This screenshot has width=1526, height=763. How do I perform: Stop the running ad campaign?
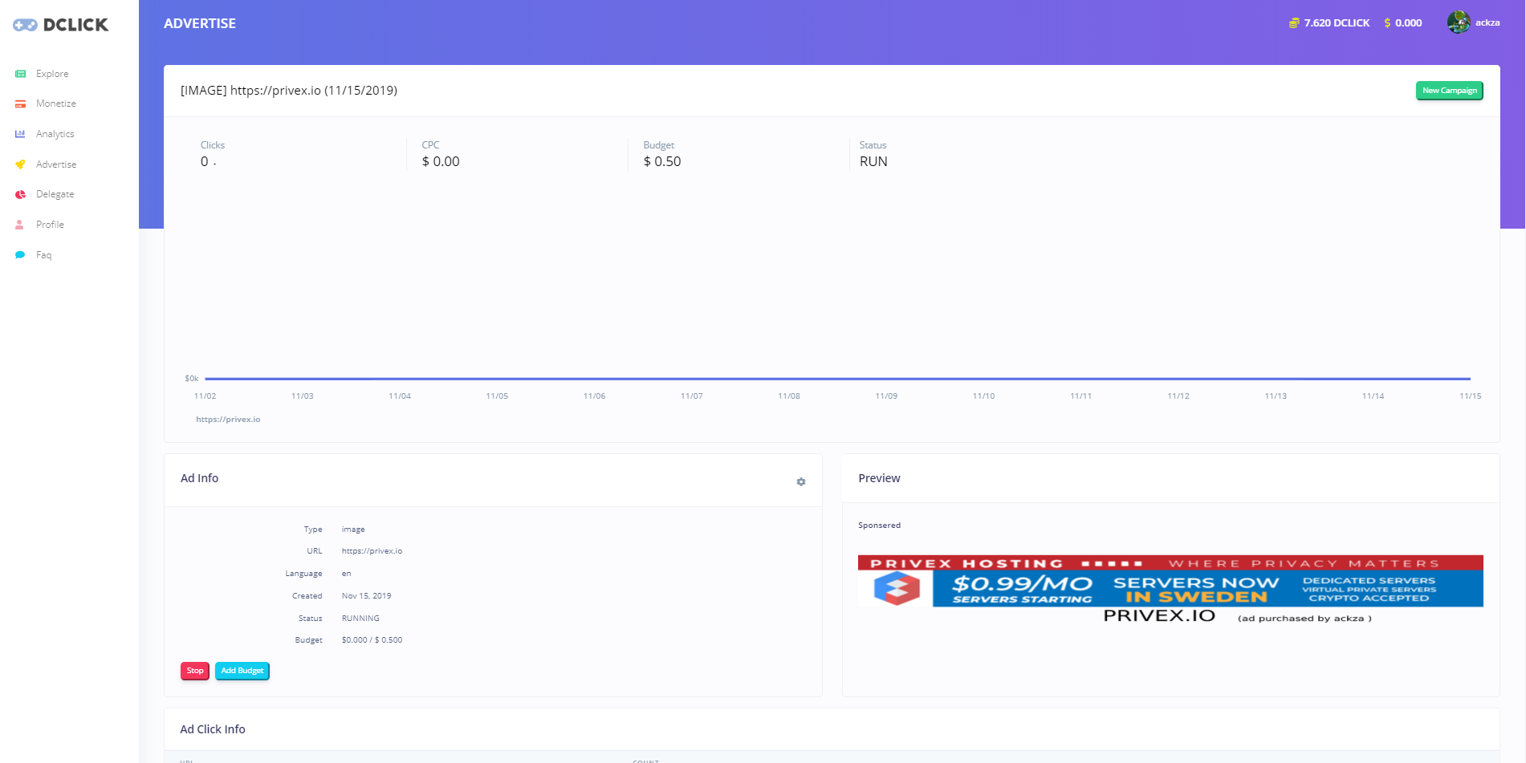(195, 671)
